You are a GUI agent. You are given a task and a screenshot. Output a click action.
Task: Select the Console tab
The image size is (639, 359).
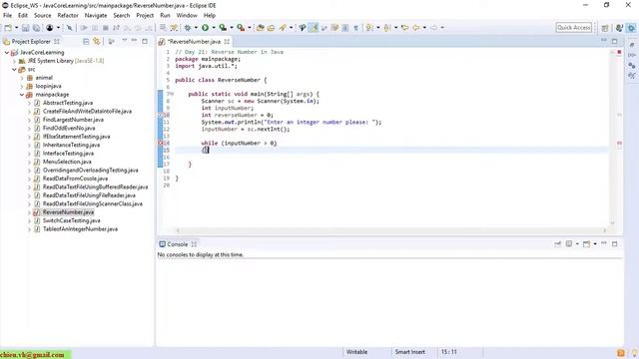point(178,244)
